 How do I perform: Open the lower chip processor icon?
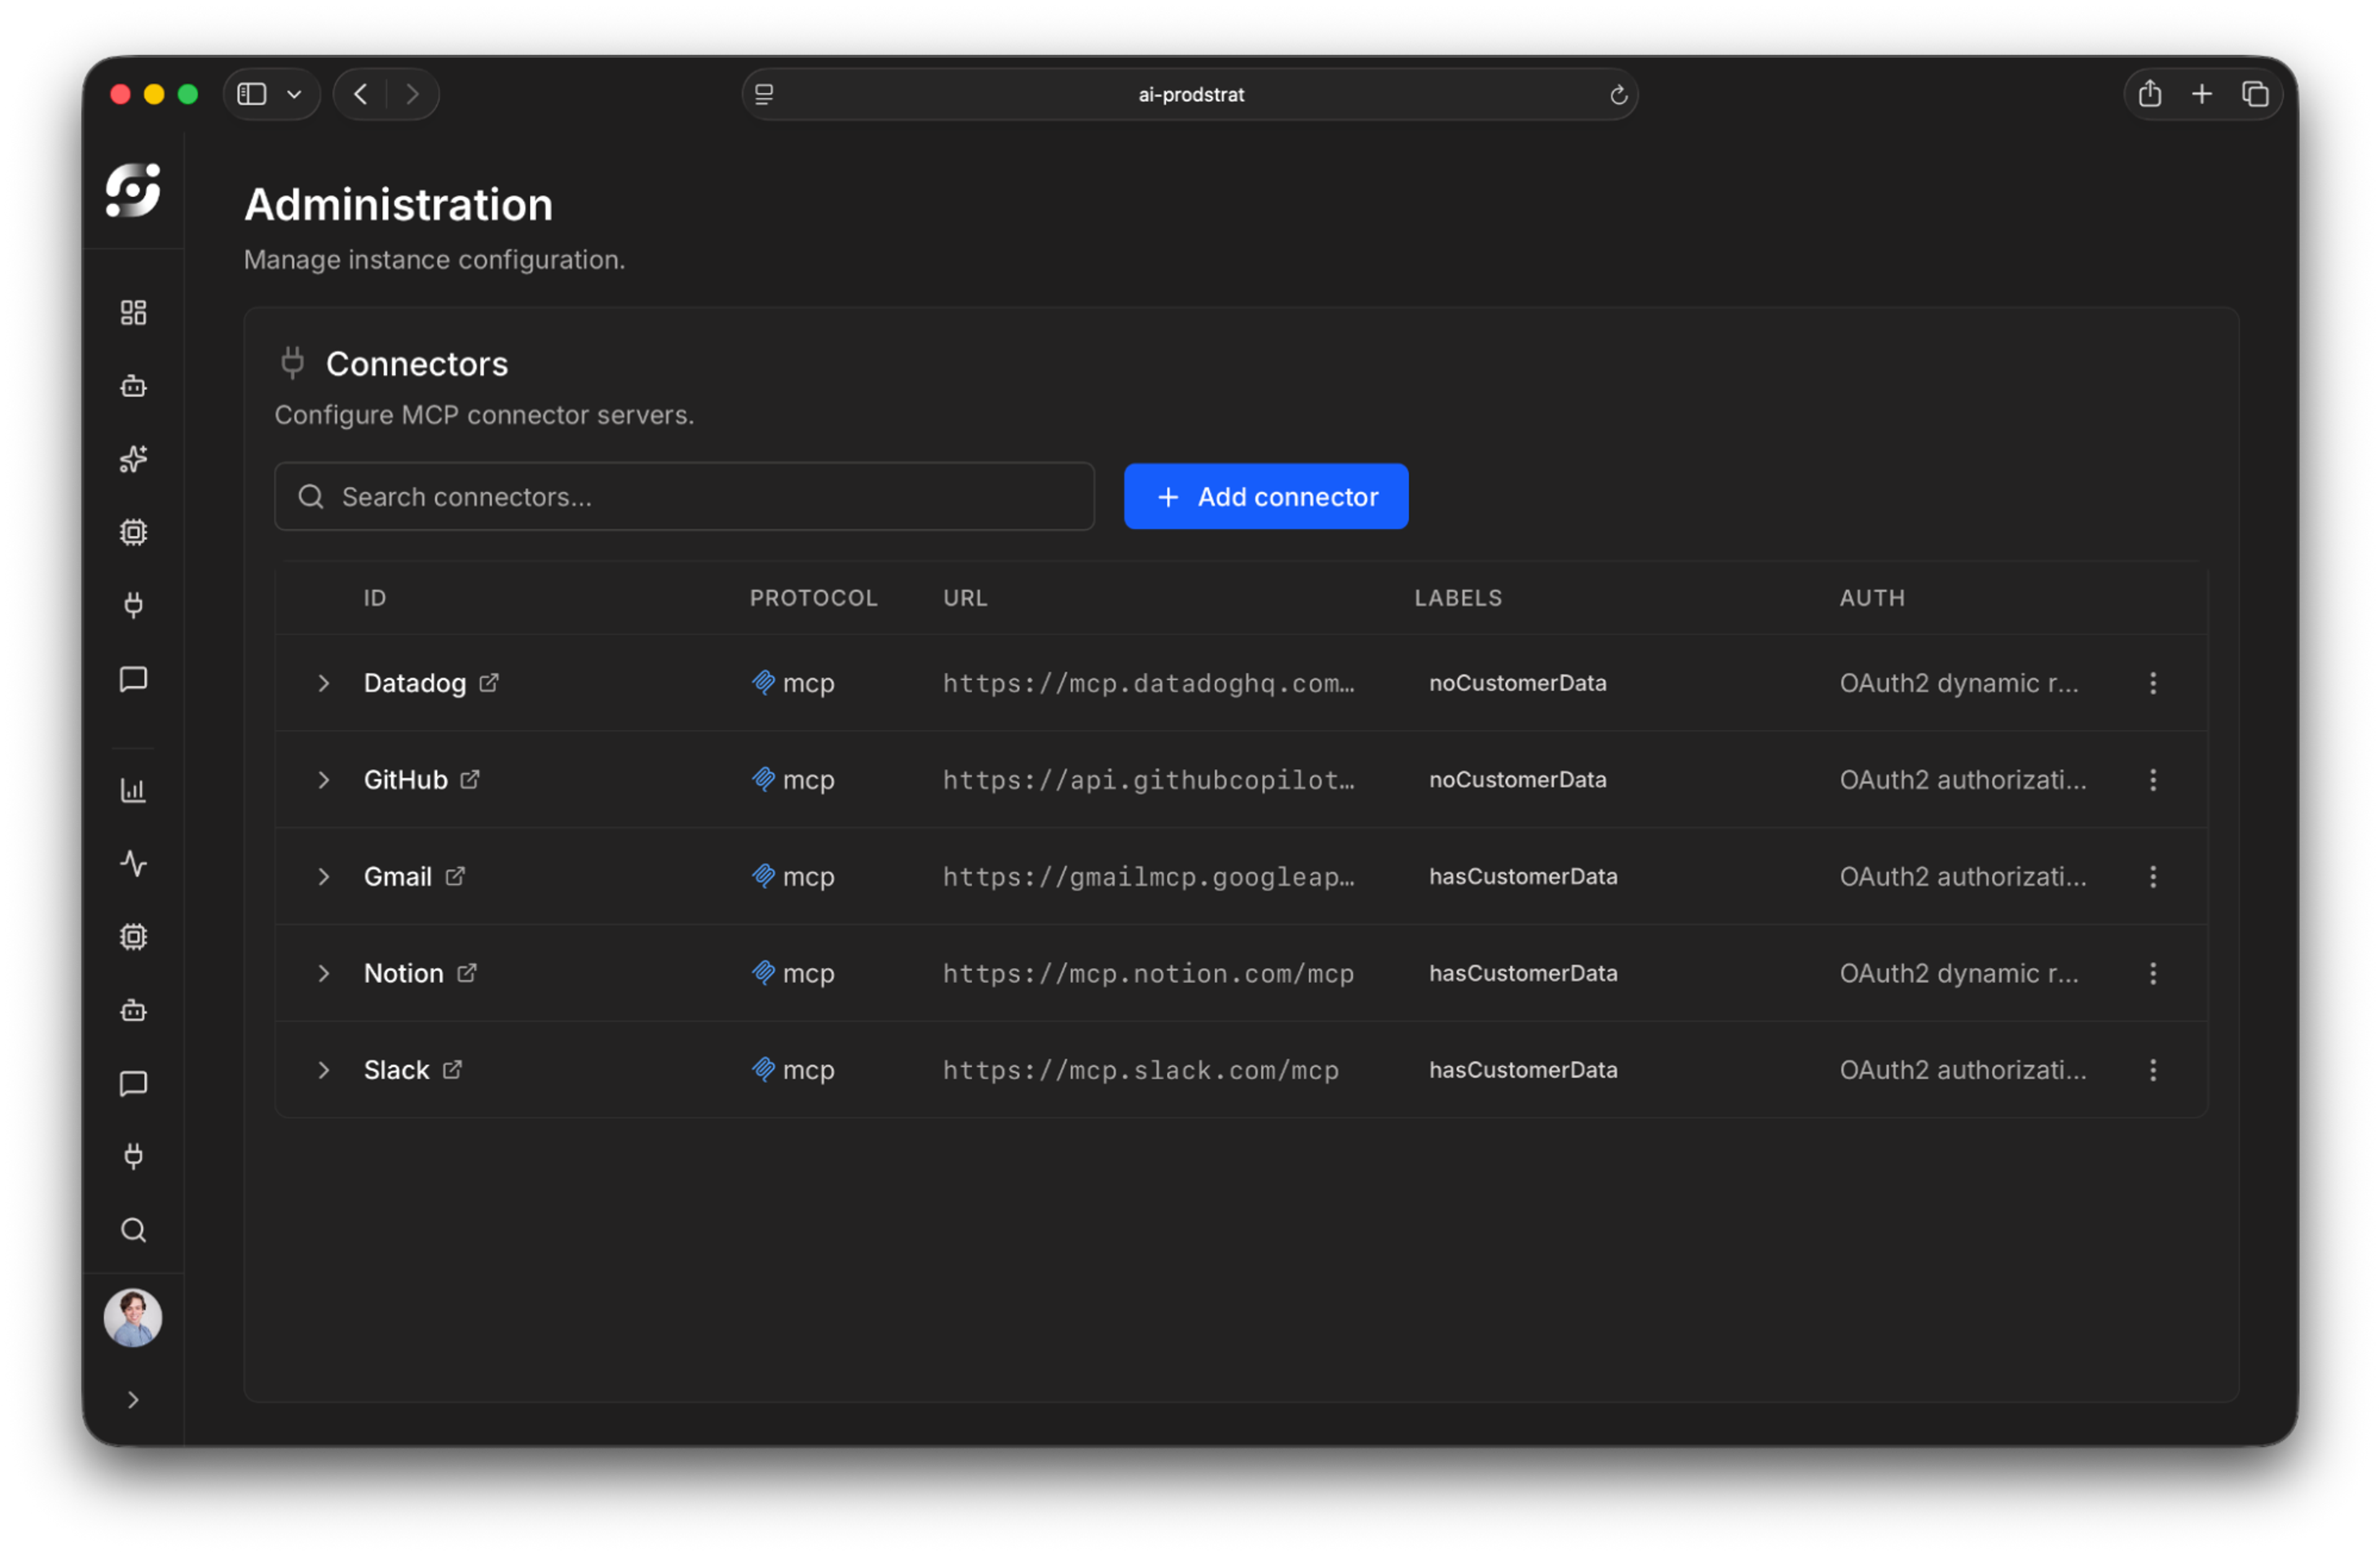pos(133,937)
